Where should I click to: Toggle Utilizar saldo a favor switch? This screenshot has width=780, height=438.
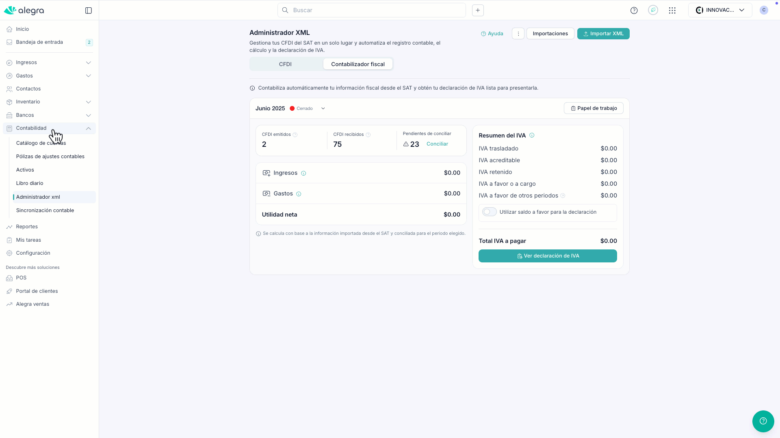[489, 212]
